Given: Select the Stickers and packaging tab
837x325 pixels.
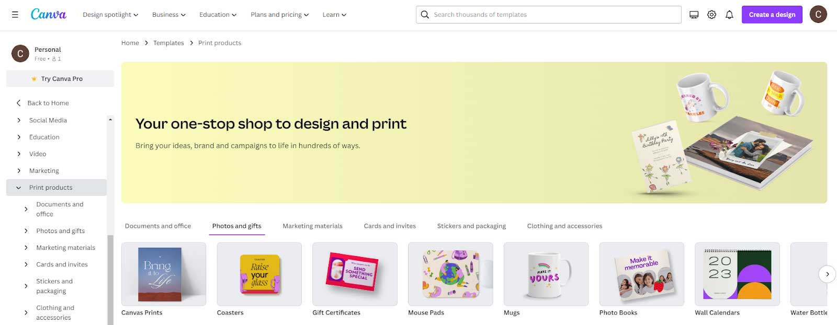Looking at the screenshot, I should point(471,226).
